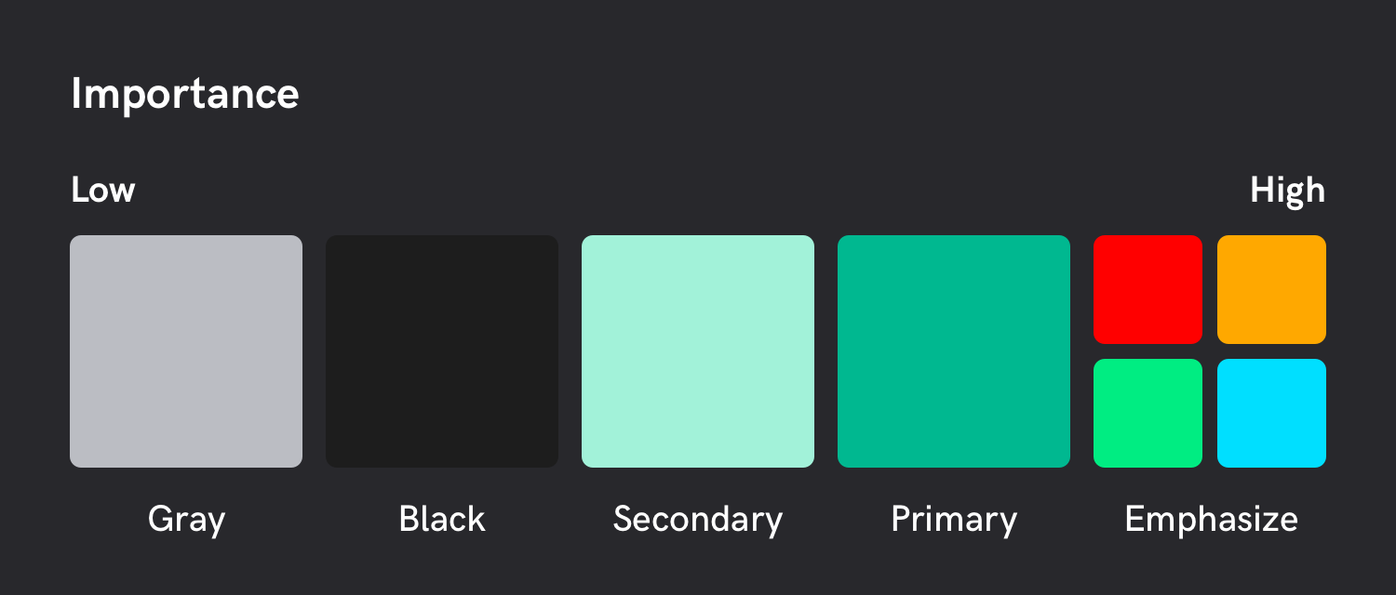Select the large swatch left of Primary

click(x=698, y=351)
